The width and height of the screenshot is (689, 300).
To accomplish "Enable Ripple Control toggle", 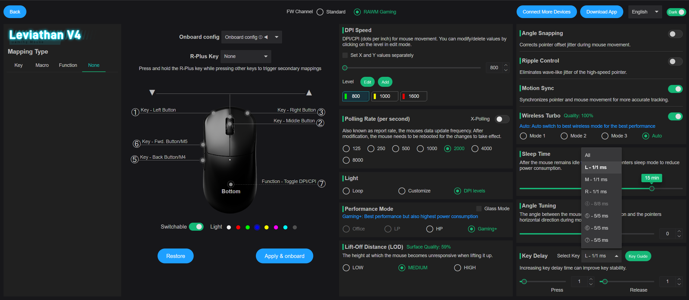I will click(x=675, y=61).
